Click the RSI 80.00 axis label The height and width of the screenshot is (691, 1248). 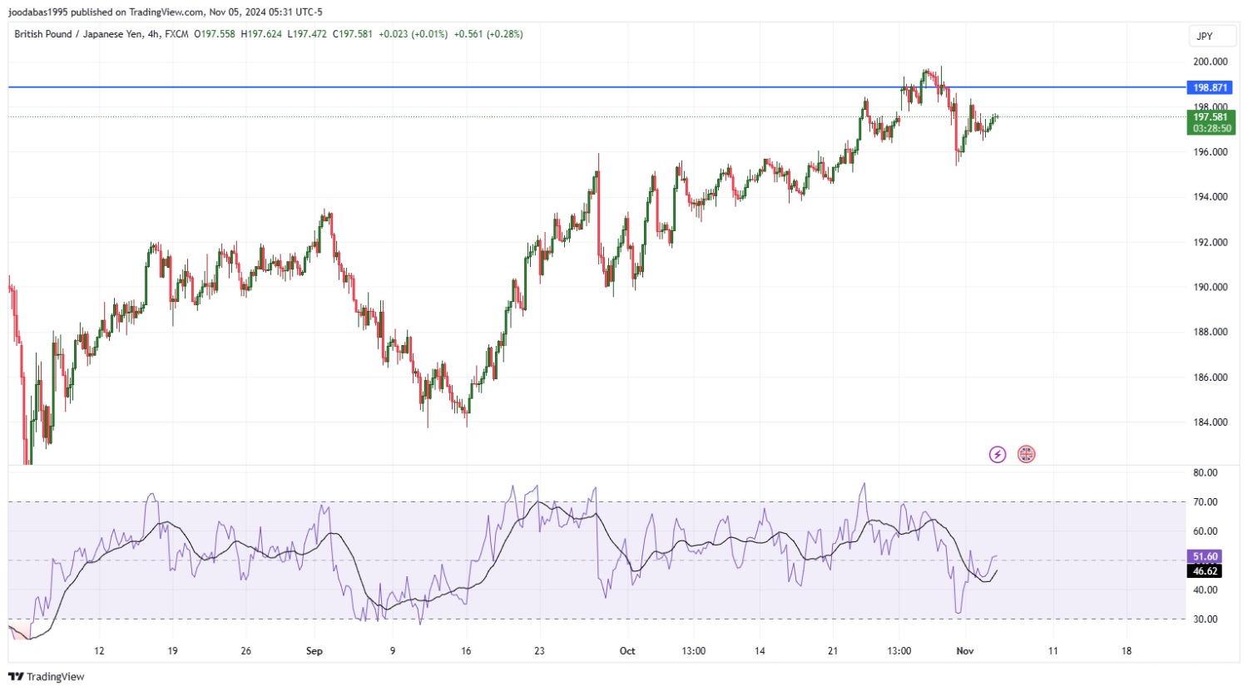(1206, 472)
